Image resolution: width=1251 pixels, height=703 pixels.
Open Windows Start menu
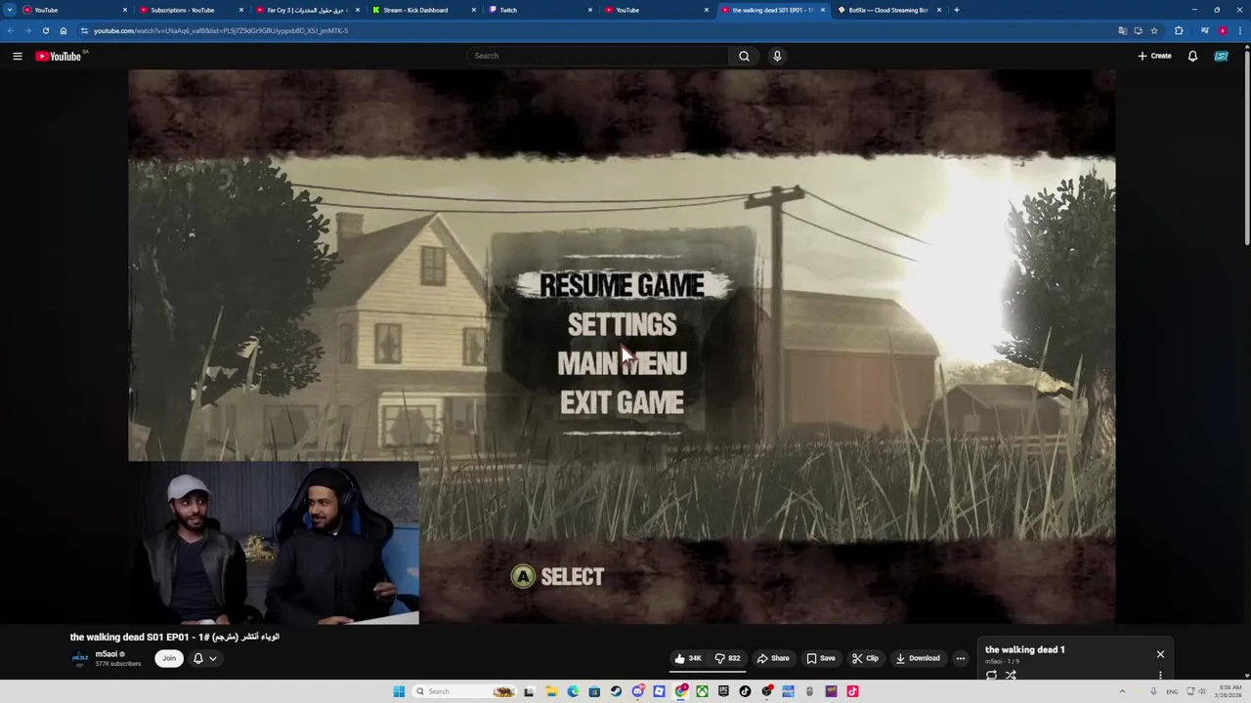pos(399,691)
